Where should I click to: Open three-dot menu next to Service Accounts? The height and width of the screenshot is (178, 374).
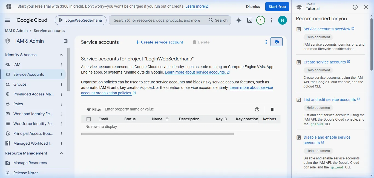(61, 75)
